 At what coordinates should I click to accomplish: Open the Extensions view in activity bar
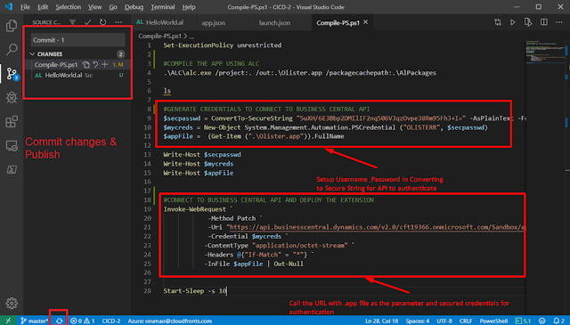coord(12,121)
